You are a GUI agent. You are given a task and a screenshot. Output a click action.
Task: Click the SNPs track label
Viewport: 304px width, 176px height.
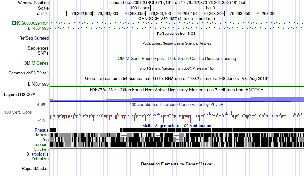[x=43, y=53]
